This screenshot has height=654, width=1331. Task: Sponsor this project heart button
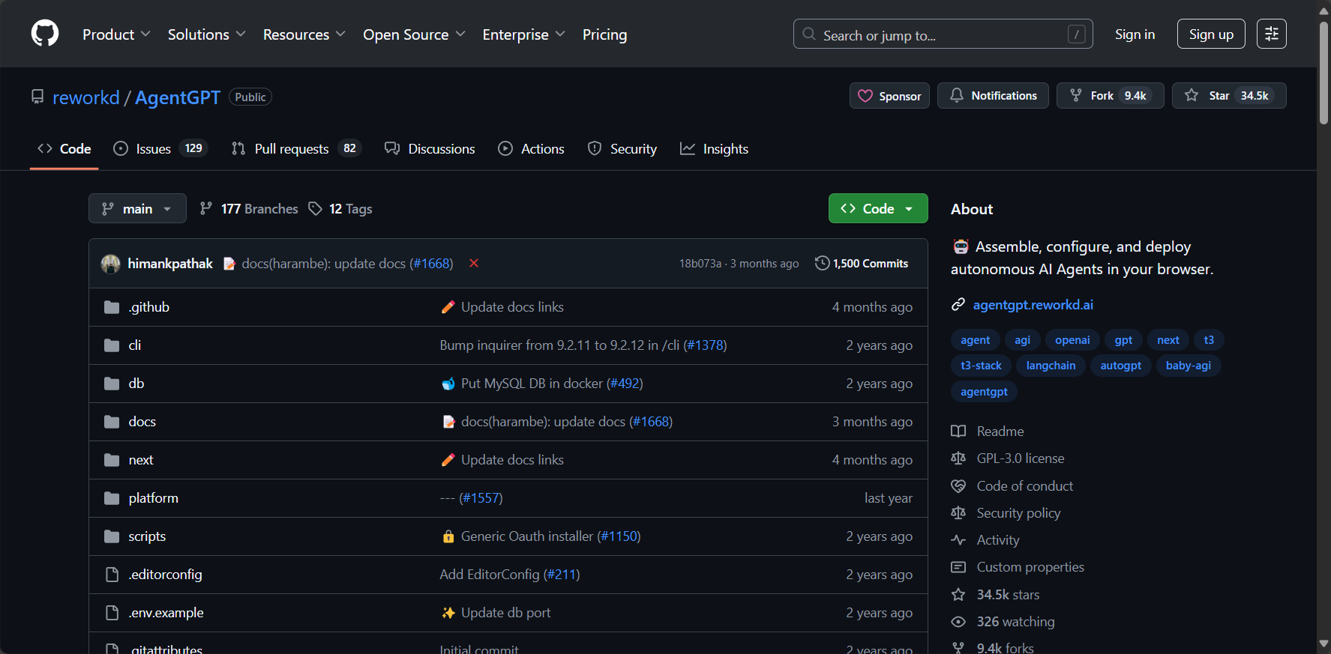889,96
